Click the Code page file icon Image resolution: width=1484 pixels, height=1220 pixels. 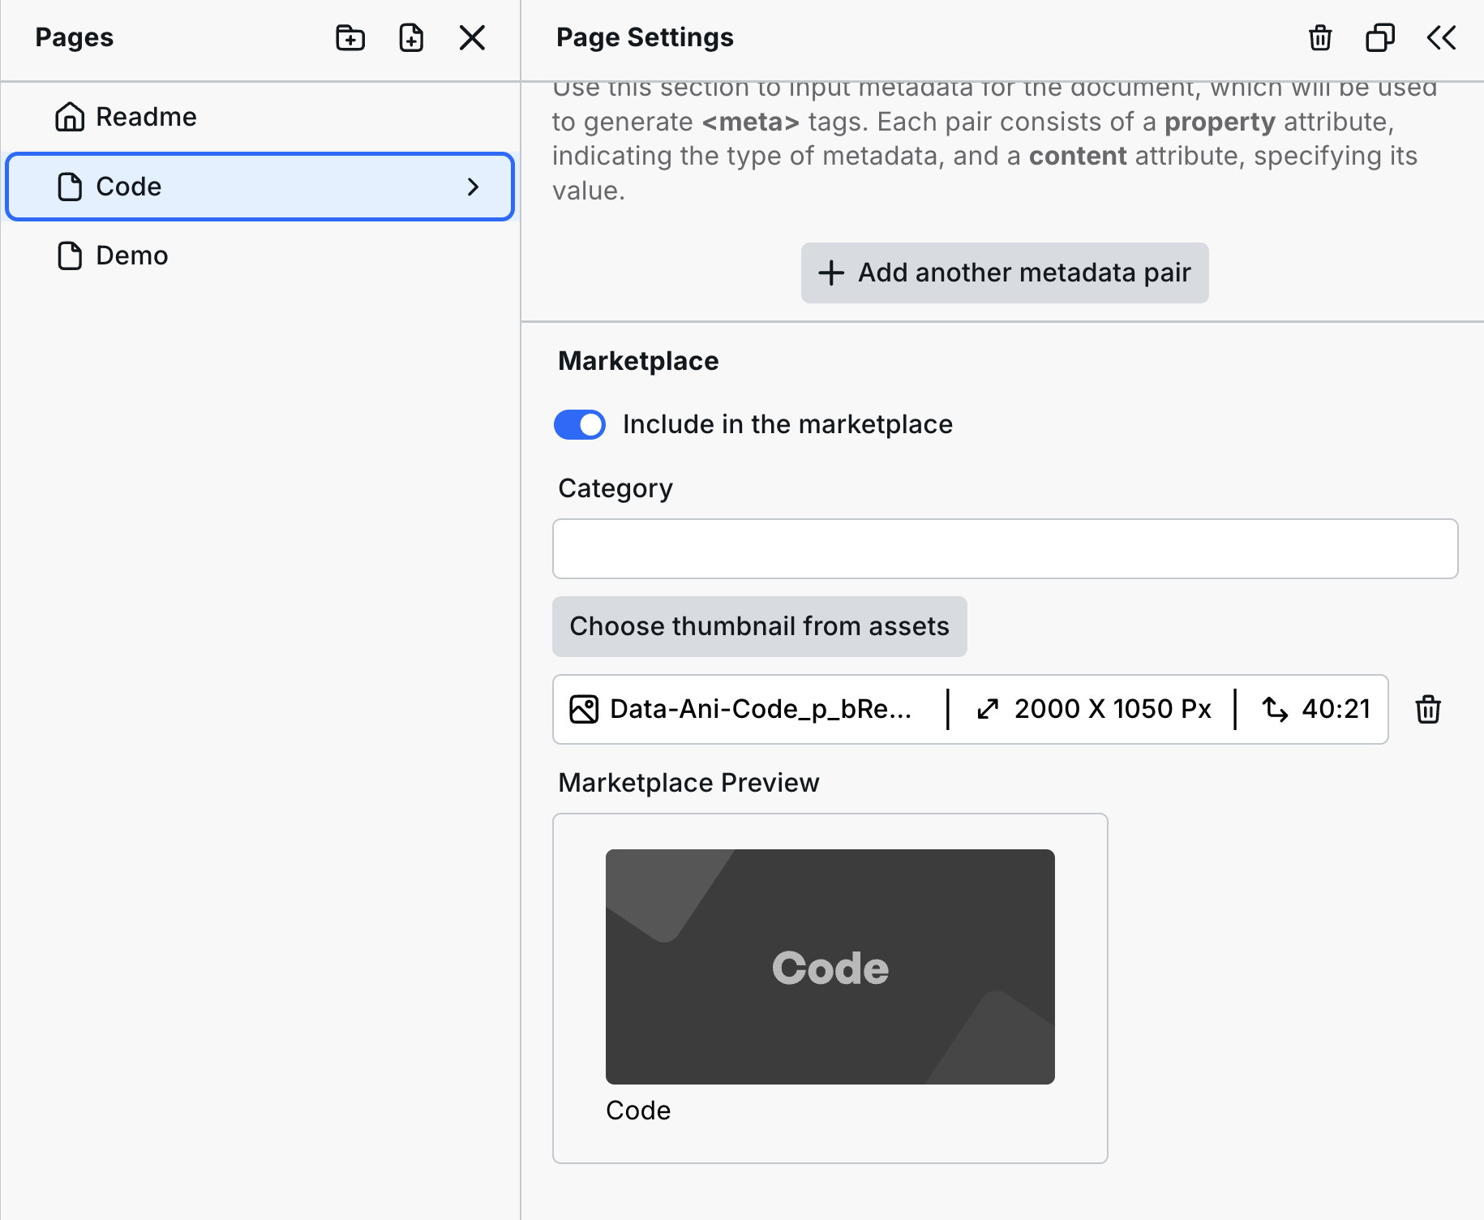[70, 187]
